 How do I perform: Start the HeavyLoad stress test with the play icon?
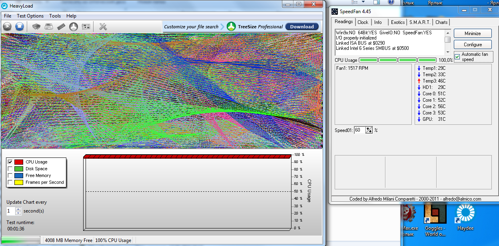pyautogui.click(x=7, y=27)
